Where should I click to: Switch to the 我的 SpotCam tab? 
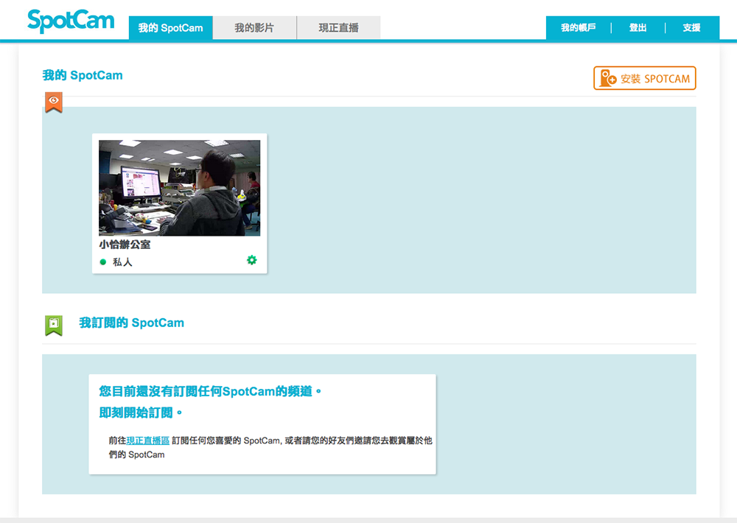[170, 28]
